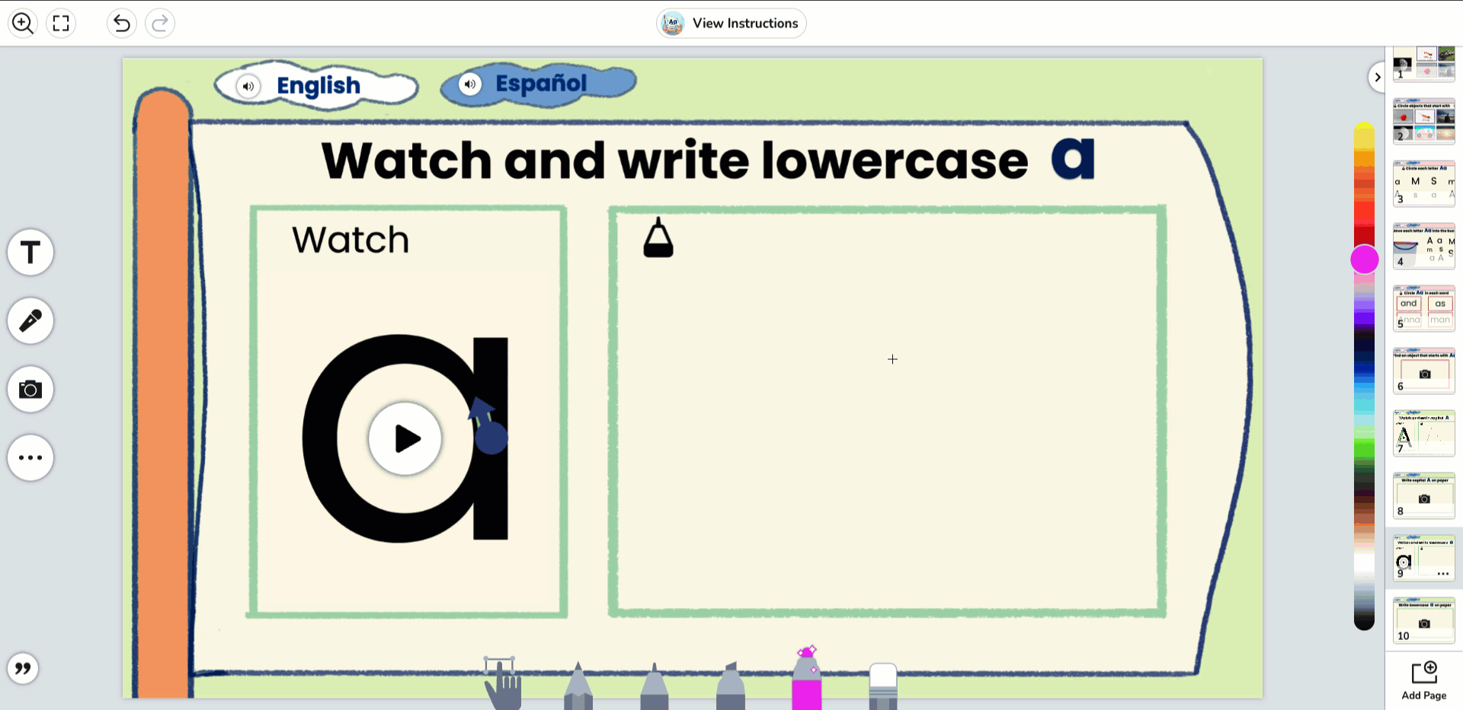Open page 6 thumbnail
The height and width of the screenshot is (710, 1463).
click(1424, 371)
